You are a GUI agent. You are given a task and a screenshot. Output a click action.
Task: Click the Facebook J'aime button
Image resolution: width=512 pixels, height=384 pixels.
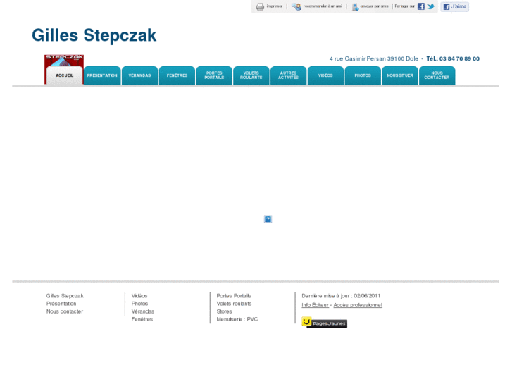pos(454,6)
